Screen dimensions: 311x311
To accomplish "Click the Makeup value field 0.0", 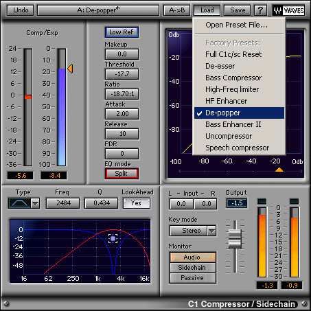I will click(x=122, y=54).
